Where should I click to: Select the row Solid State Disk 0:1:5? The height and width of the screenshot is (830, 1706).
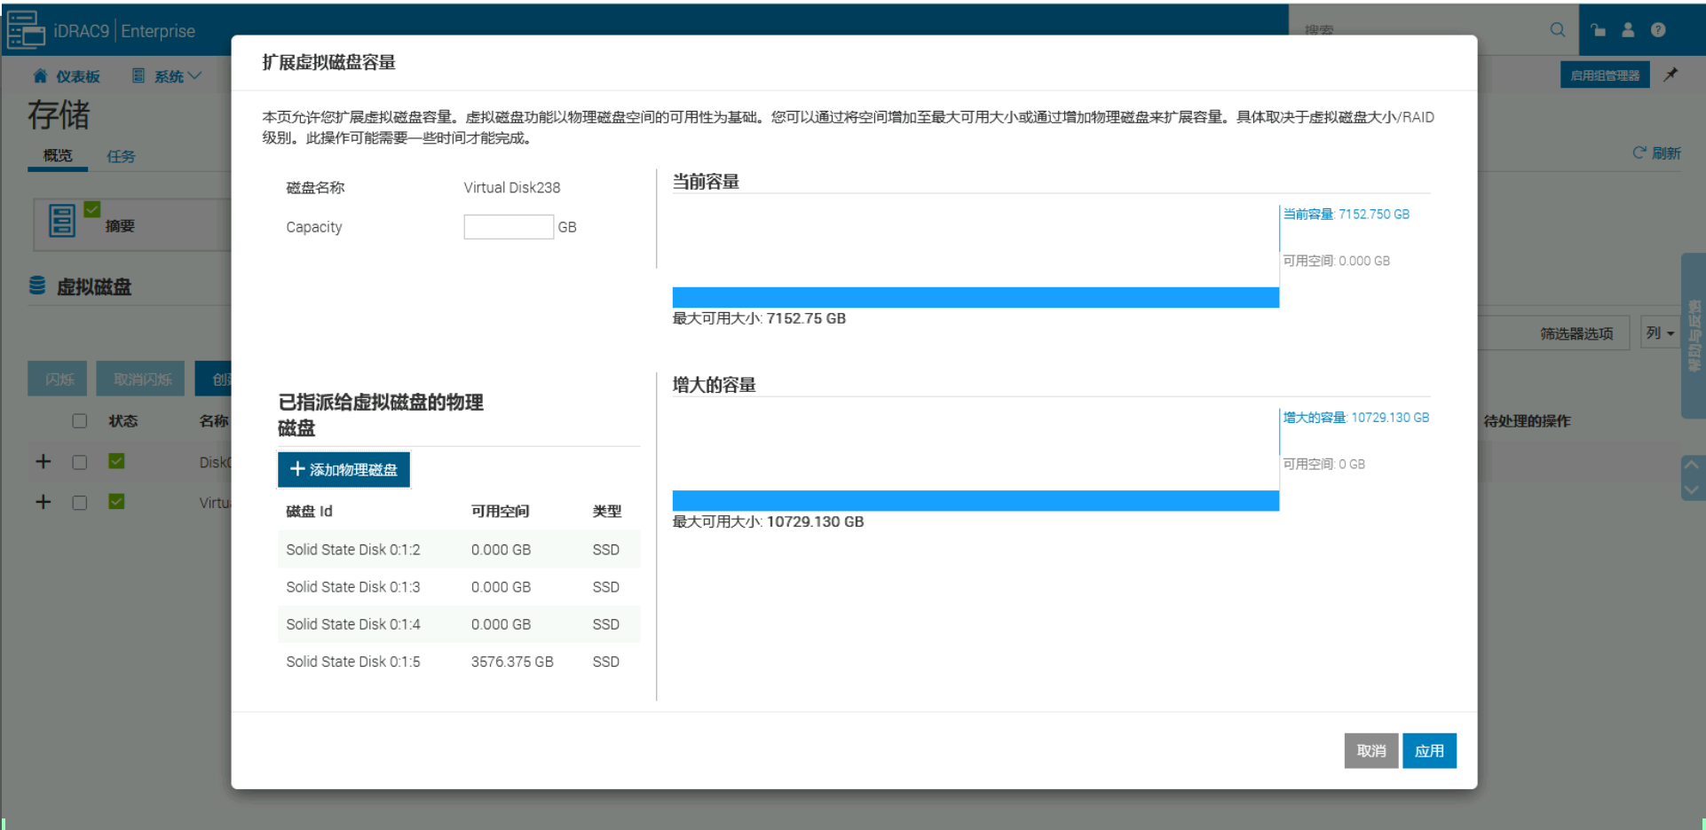(459, 662)
